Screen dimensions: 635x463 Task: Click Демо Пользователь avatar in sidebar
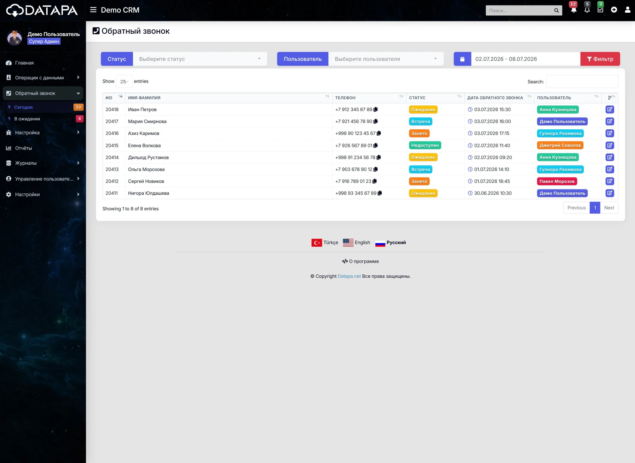tap(15, 38)
